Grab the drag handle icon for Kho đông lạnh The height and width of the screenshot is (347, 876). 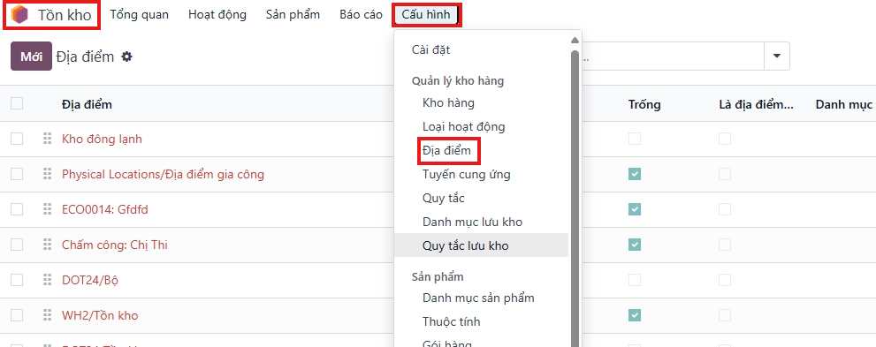pos(48,139)
